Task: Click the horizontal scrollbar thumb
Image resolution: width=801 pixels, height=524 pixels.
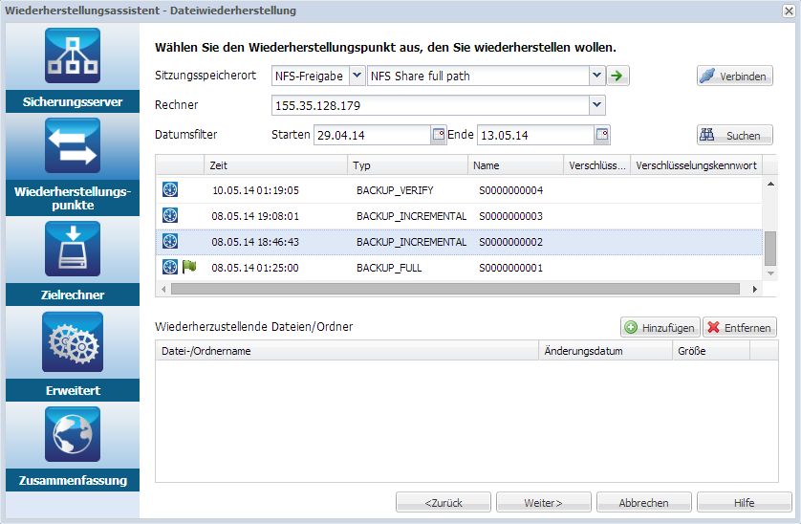Action: pyautogui.click(x=455, y=289)
